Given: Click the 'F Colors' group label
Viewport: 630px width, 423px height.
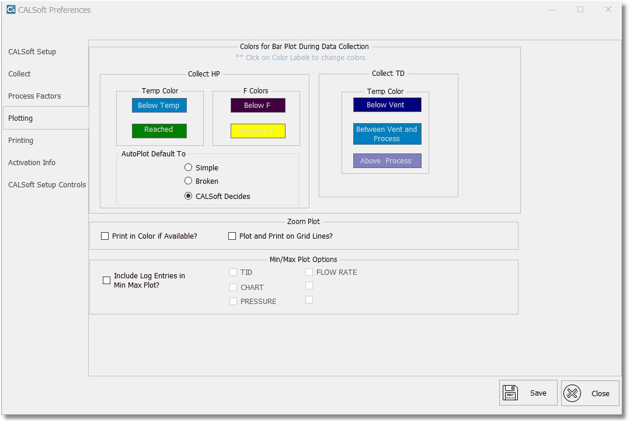Looking at the screenshot, I should tap(256, 90).
